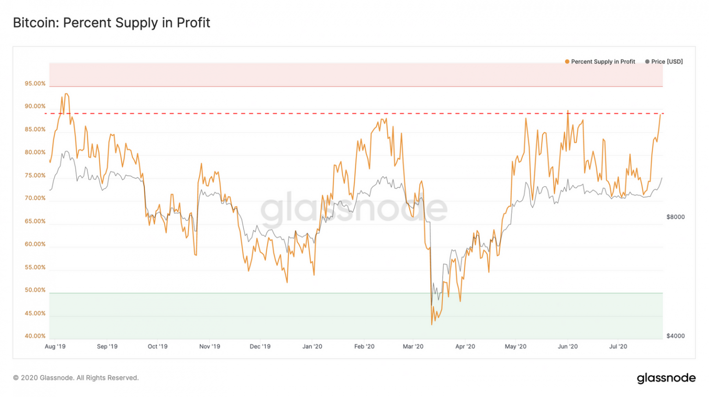Viewport: 709px width, 397px height.
Task: Select the Aug '19 x-axis label
Action: pyautogui.click(x=55, y=346)
